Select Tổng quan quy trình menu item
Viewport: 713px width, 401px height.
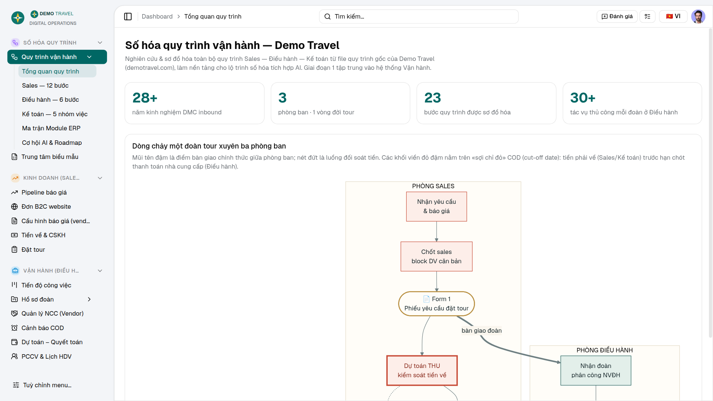[x=57, y=71]
